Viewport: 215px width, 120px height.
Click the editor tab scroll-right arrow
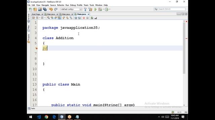click(x=180, y=14)
